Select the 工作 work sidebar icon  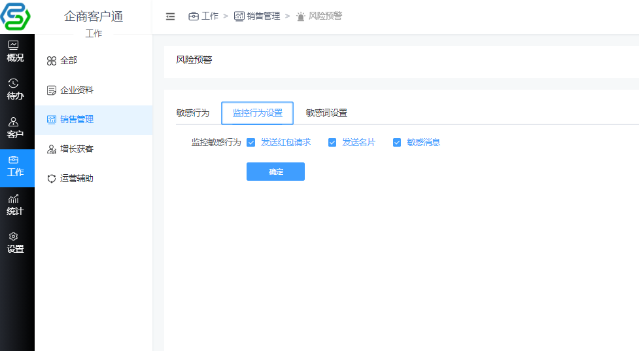(x=14, y=160)
